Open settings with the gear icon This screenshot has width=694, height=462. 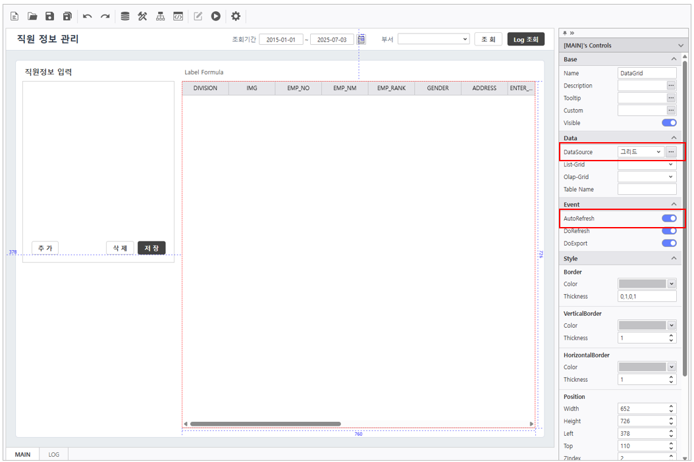(236, 16)
